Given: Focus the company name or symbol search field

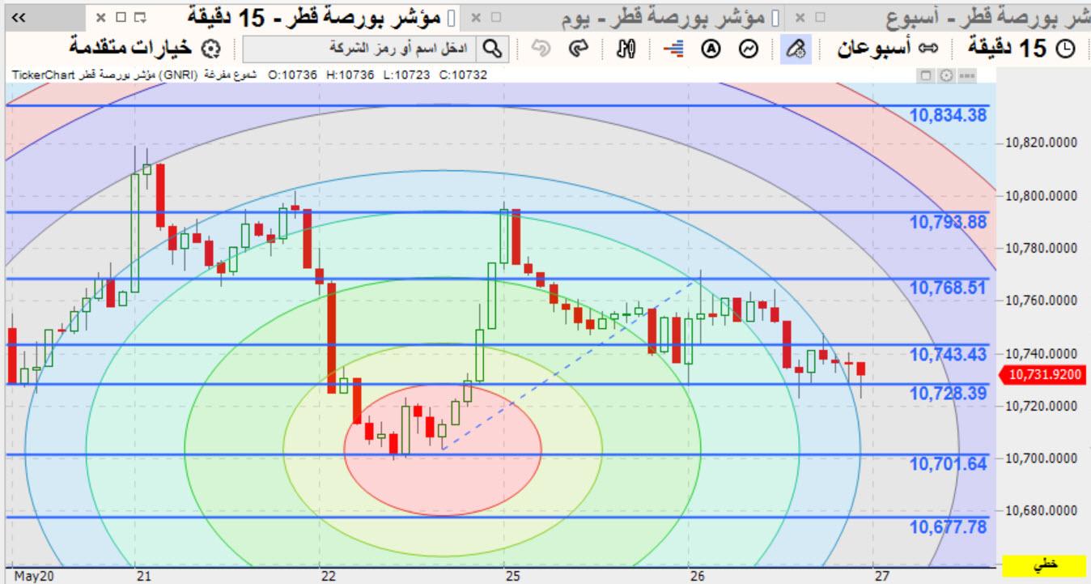Looking at the screenshot, I should [x=359, y=49].
